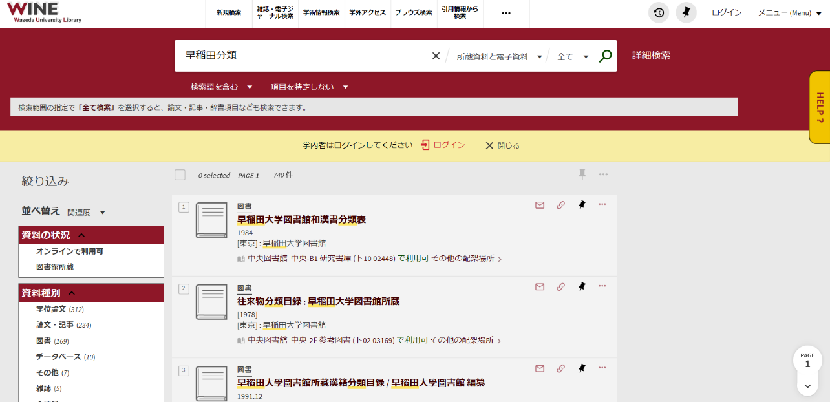Open saved pinned items in header
The width and height of the screenshot is (830, 402).
click(x=686, y=13)
